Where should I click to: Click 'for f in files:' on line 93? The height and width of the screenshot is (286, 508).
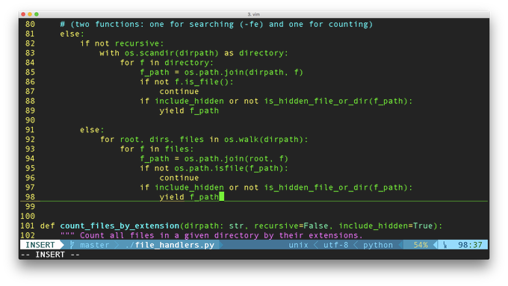157,149
